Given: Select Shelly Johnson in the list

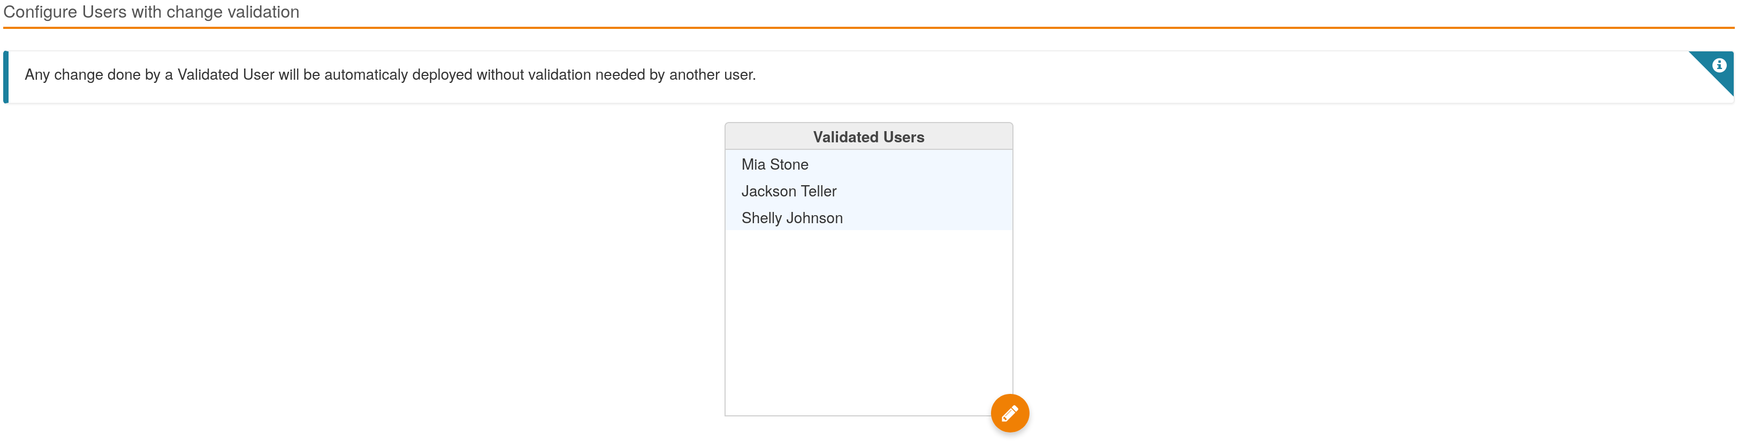Looking at the screenshot, I should click(791, 218).
